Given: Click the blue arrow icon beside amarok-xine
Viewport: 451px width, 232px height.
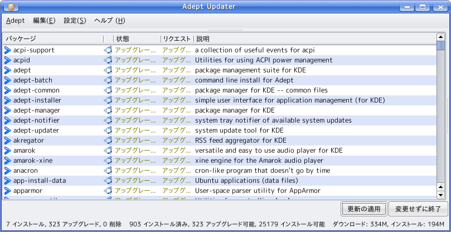Looking at the screenshot, I should pos(7,161).
